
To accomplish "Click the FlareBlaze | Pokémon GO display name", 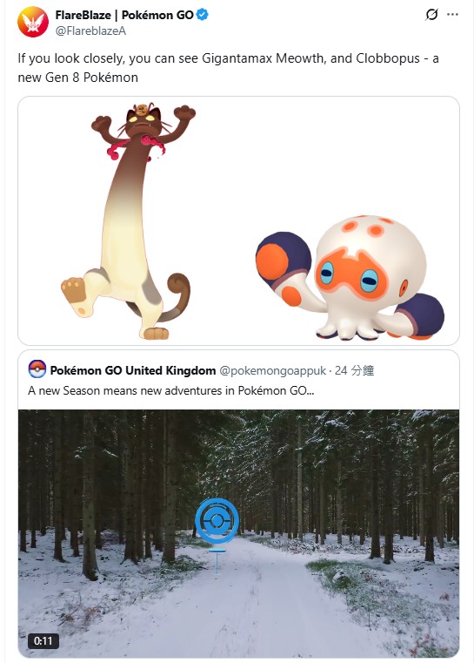I will (x=124, y=15).
